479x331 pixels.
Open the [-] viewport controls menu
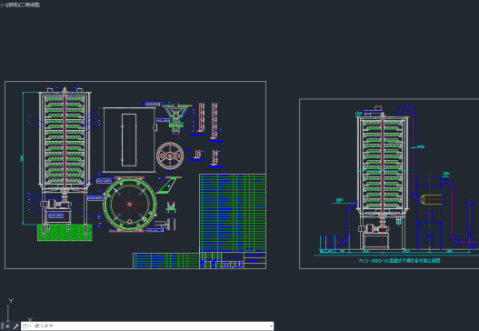click(4, 5)
